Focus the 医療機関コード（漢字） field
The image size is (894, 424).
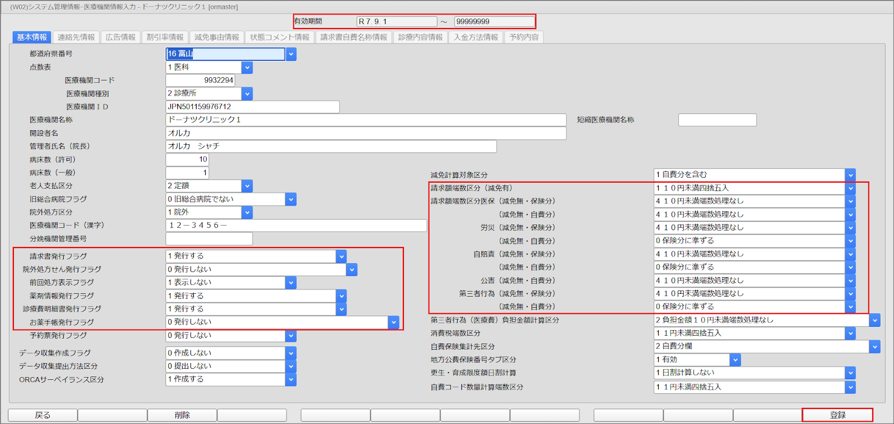(x=296, y=226)
